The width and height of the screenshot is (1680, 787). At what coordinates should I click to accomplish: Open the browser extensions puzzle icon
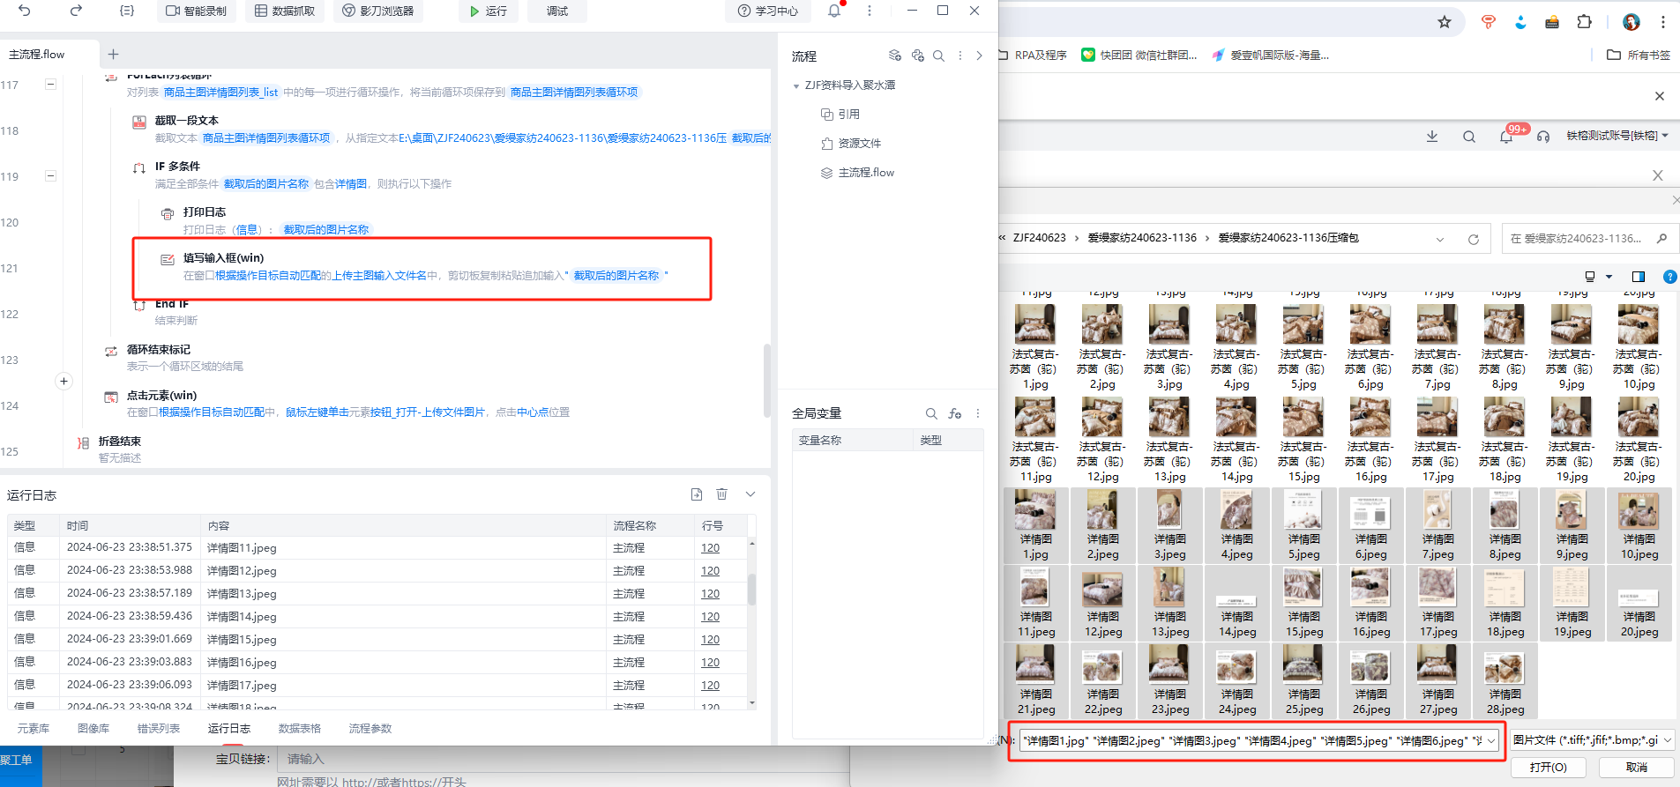tap(1585, 22)
